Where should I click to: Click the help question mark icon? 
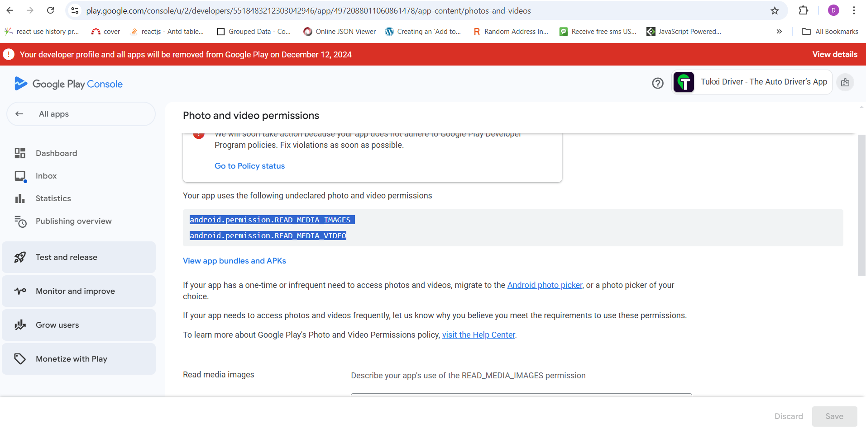657,83
